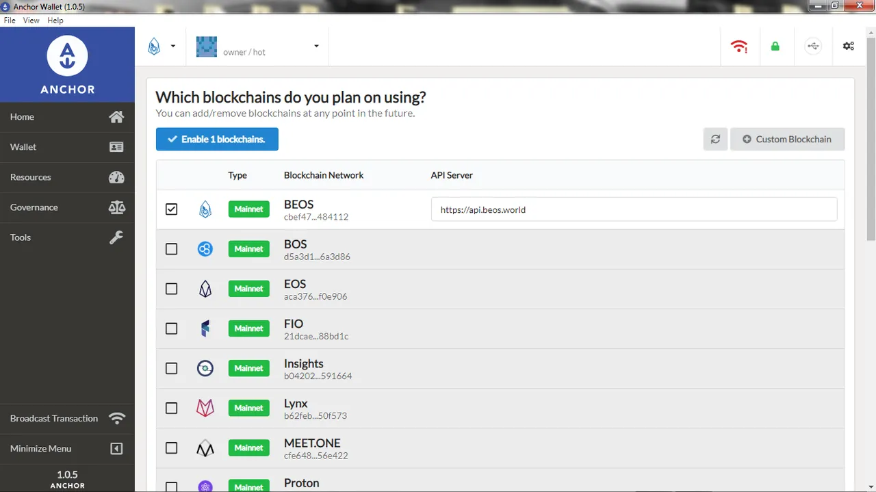Viewport: 876px width, 492px height.
Task: Check the Lynx blockchain checkbox
Action: [x=172, y=408]
